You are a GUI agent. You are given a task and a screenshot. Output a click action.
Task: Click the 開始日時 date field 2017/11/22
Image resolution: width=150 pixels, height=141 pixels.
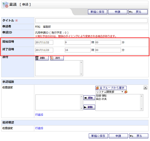pyautogui.click(x=44, y=42)
